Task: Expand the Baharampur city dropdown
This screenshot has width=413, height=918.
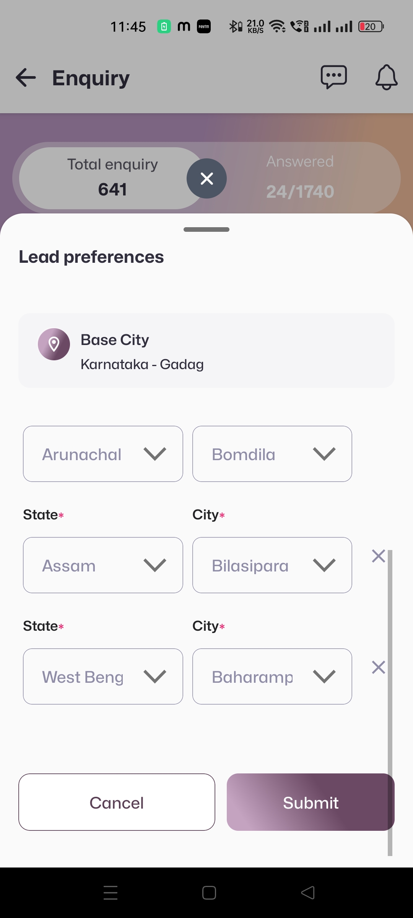Action: 272,677
